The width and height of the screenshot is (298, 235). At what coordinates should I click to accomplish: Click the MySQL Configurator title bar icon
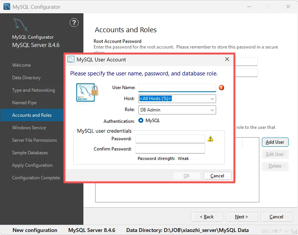pyautogui.click(x=6, y=7)
